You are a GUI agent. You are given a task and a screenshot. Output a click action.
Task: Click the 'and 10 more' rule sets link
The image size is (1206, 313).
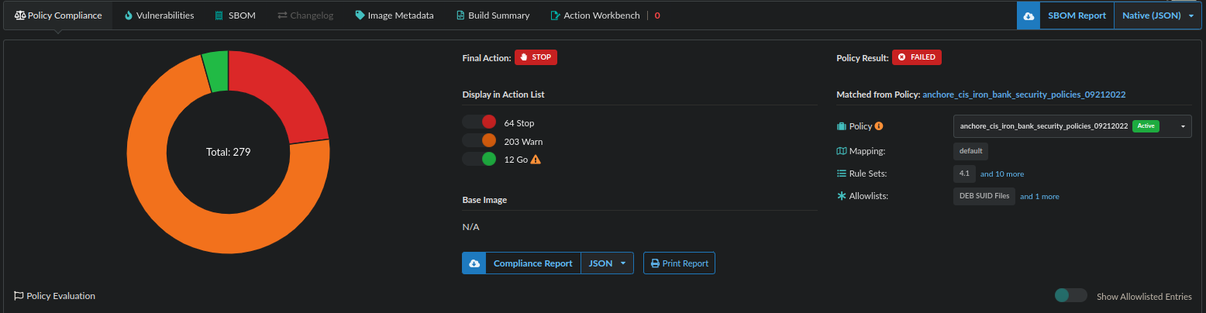coord(1002,174)
